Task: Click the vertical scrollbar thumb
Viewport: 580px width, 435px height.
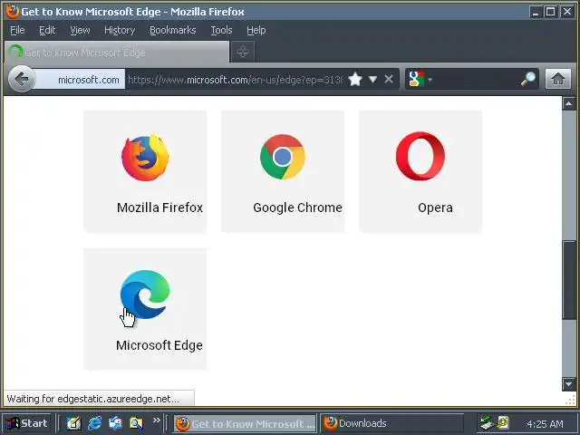Action: tap(569, 279)
